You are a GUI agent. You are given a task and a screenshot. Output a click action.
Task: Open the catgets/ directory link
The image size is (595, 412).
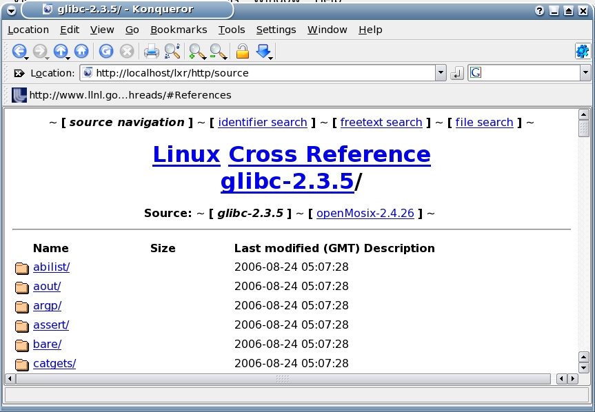pyautogui.click(x=54, y=363)
